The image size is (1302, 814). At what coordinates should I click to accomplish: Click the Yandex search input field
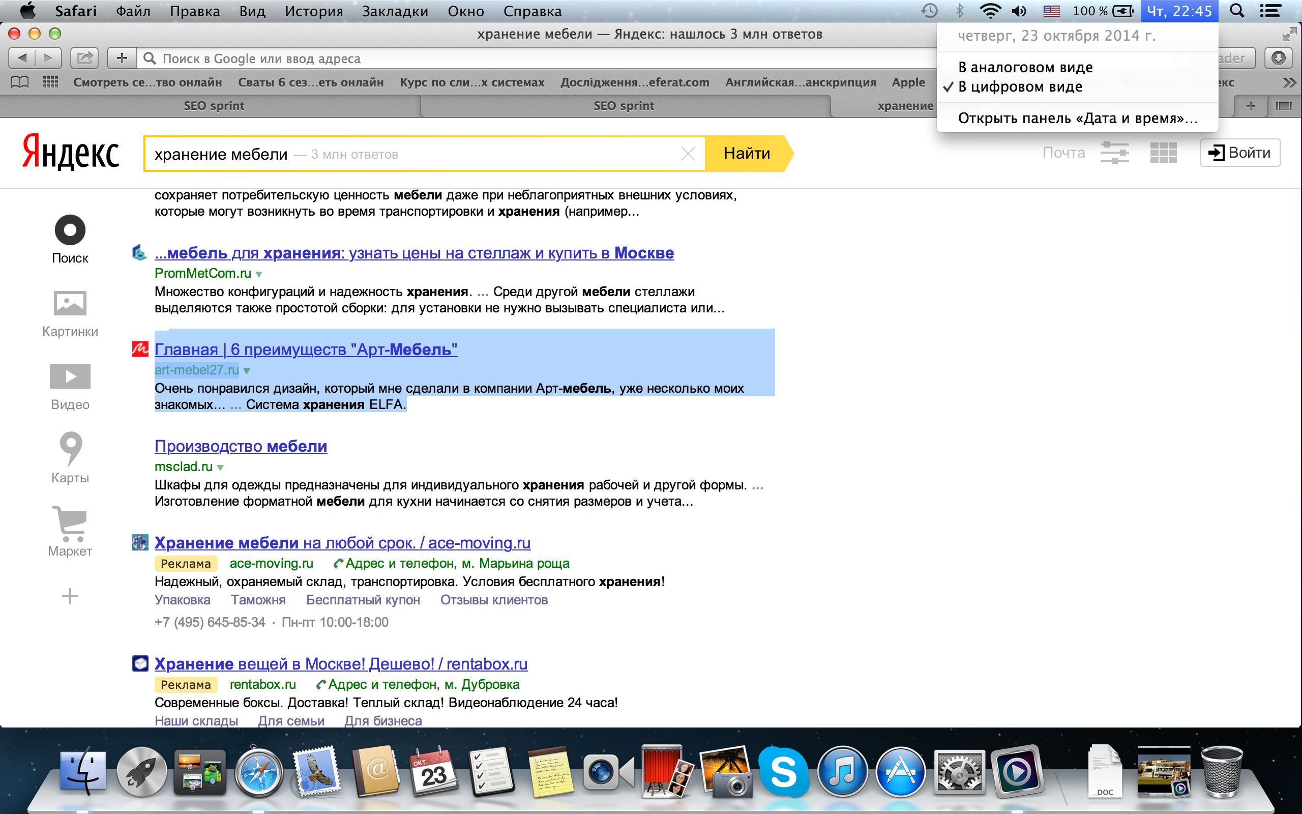coord(484,155)
